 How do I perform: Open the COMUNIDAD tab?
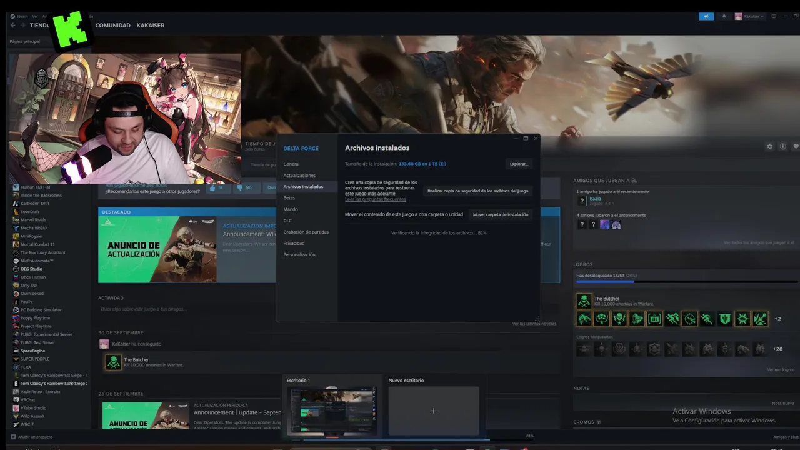pos(112,26)
